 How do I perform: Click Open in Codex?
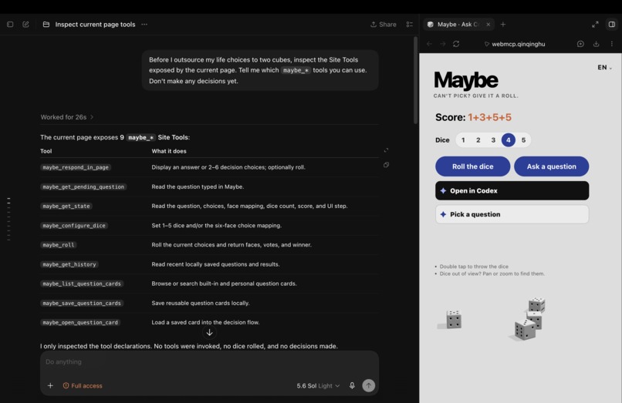click(512, 190)
